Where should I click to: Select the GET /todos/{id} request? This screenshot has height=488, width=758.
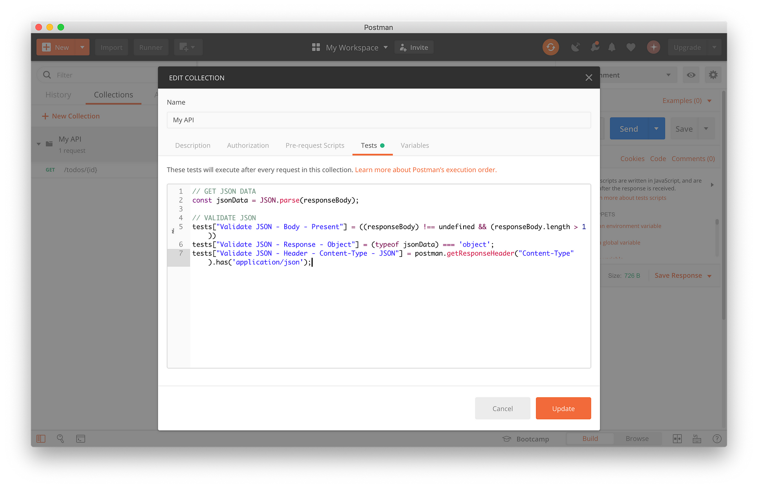tap(95, 170)
